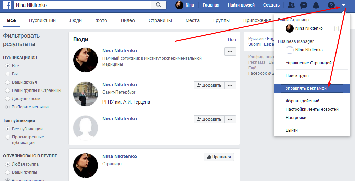Select the Вы radio option
This screenshot has width=355, height=181.
click(x=8, y=74)
